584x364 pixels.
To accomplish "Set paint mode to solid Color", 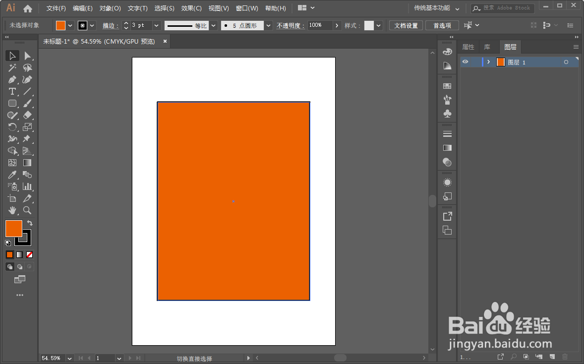I will tap(10, 255).
